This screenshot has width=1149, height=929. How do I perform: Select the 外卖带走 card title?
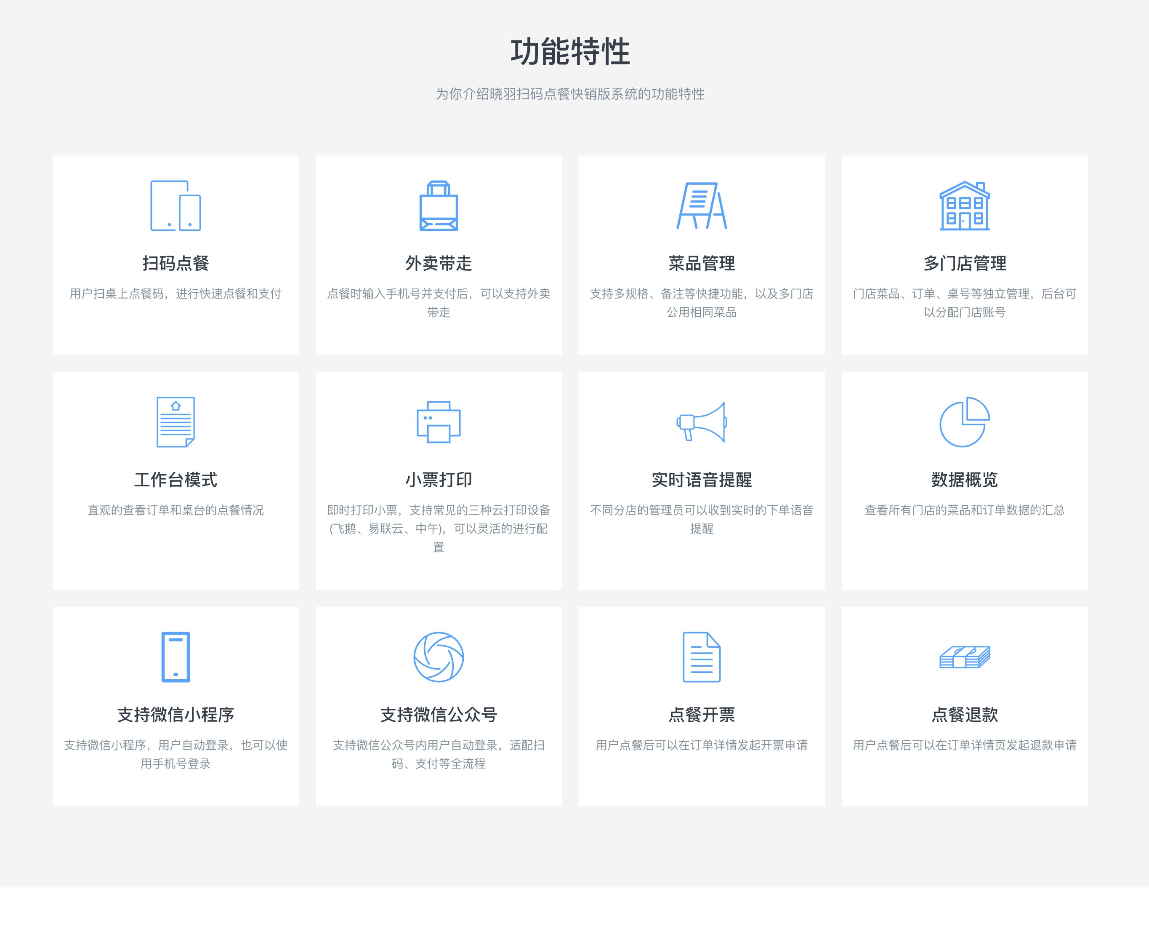point(439,263)
